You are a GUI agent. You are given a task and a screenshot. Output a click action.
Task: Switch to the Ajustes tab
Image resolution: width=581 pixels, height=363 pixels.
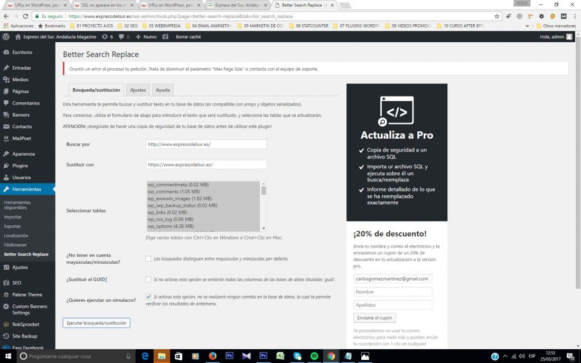point(138,90)
